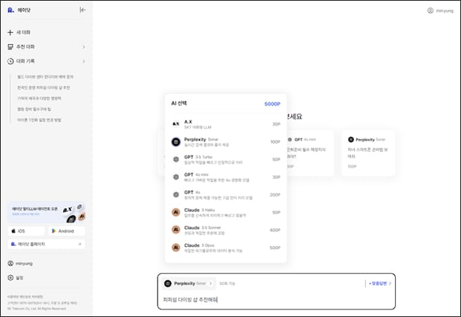Click the GPT 4o model icon
This screenshot has width=461, height=317.
pos(175,194)
